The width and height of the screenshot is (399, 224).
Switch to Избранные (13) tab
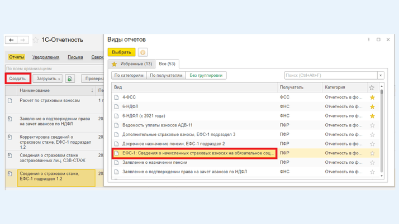131,64
